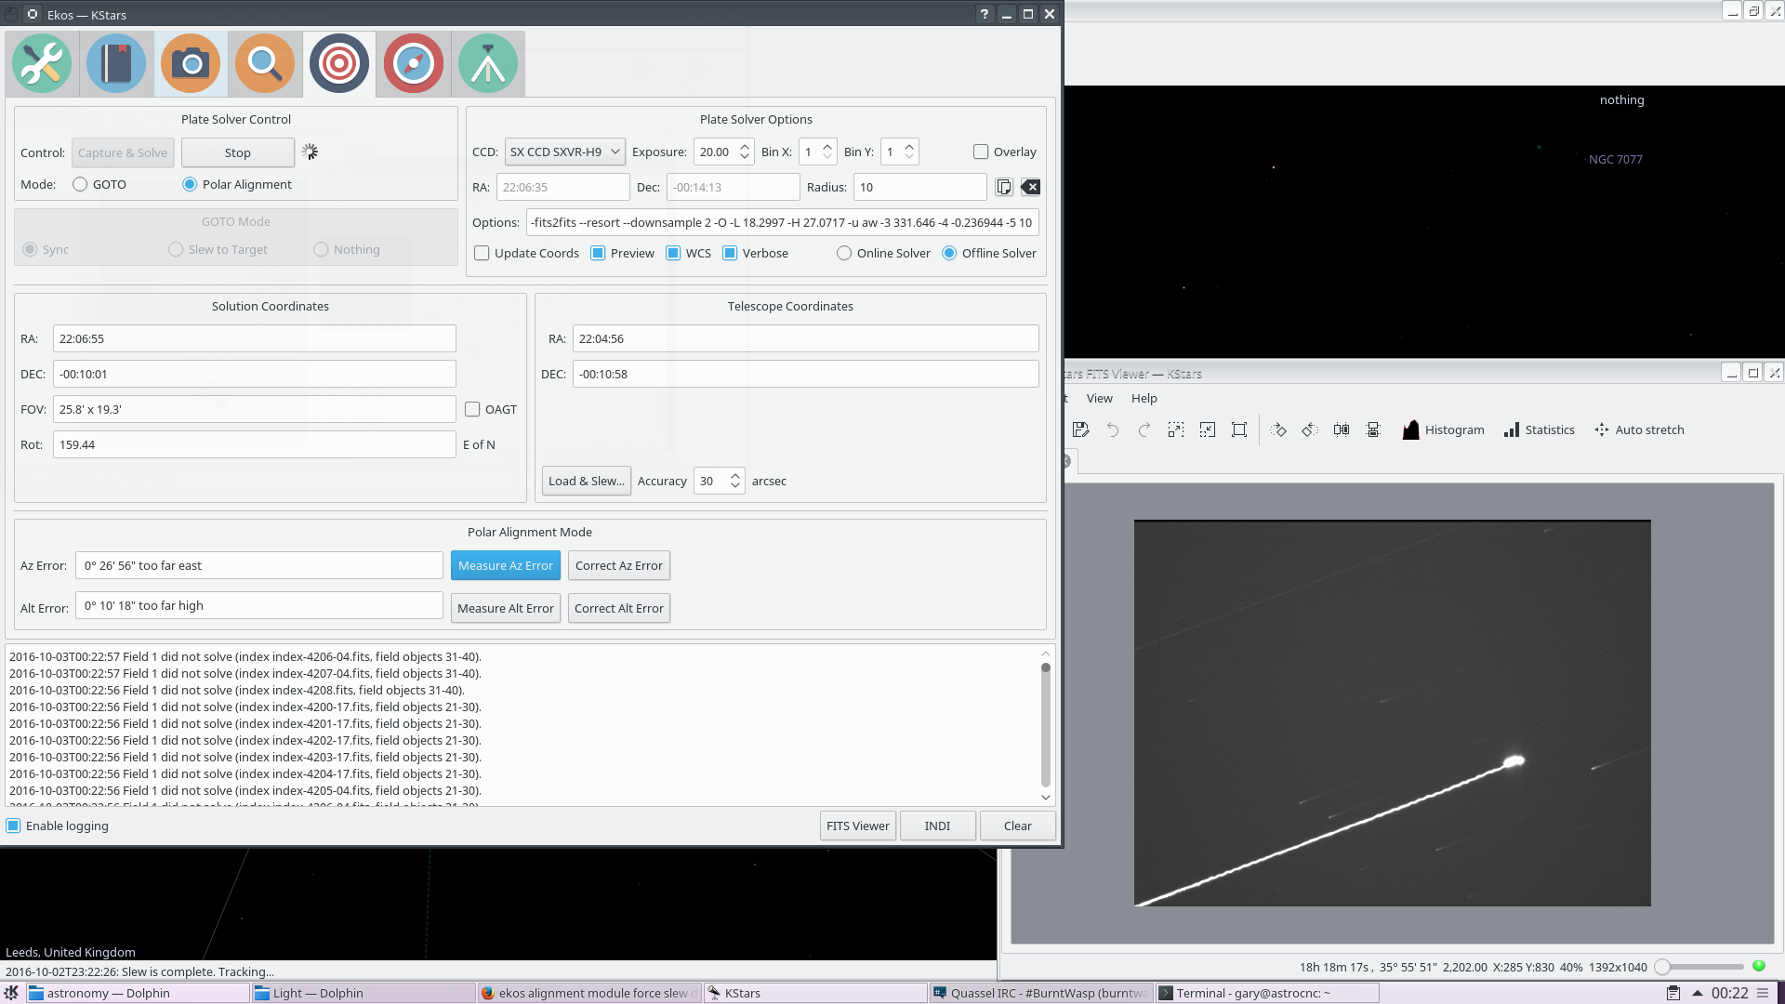Rotate image left in FITS Viewer
1785x1004 pixels.
point(1310,429)
